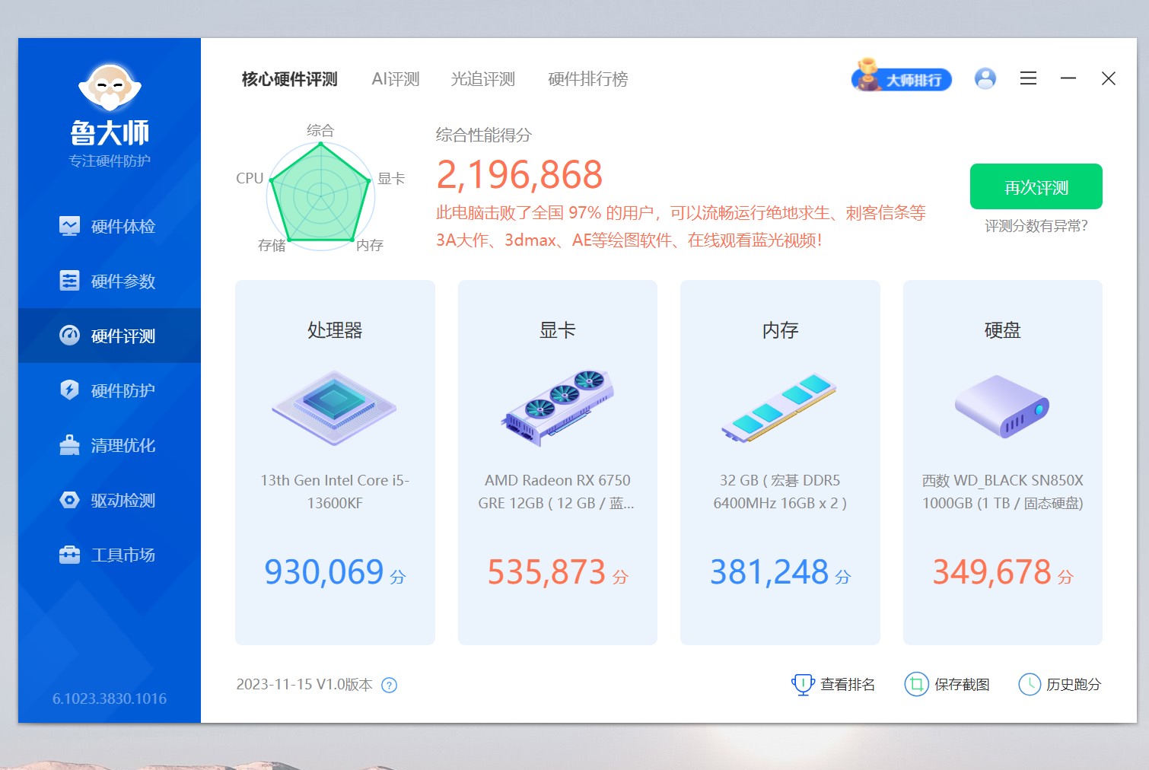Image resolution: width=1149 pixels, height=770 pixels.
Task: Click the user account avatar icon
Action: (x=985, y=78)
